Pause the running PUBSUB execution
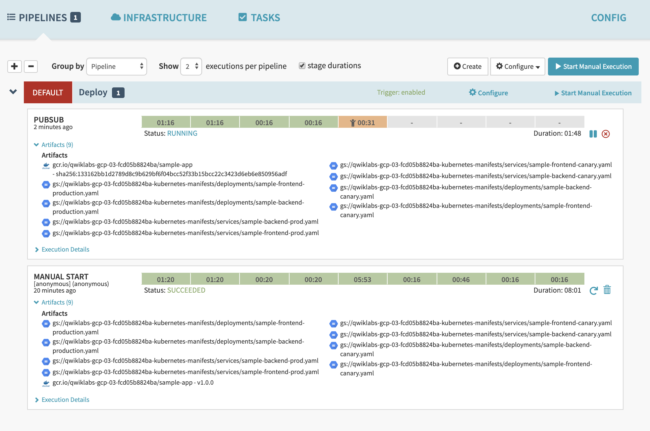 click(x=593, y=134)
